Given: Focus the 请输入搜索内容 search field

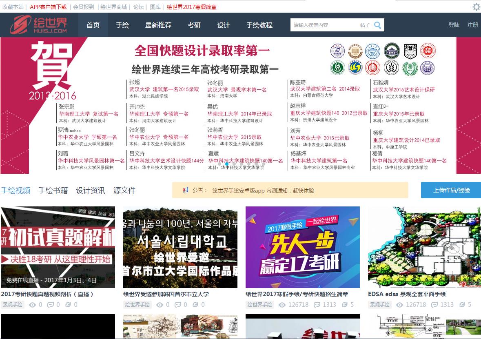Looking at the screenshot, I should click(x=325, y=25).
